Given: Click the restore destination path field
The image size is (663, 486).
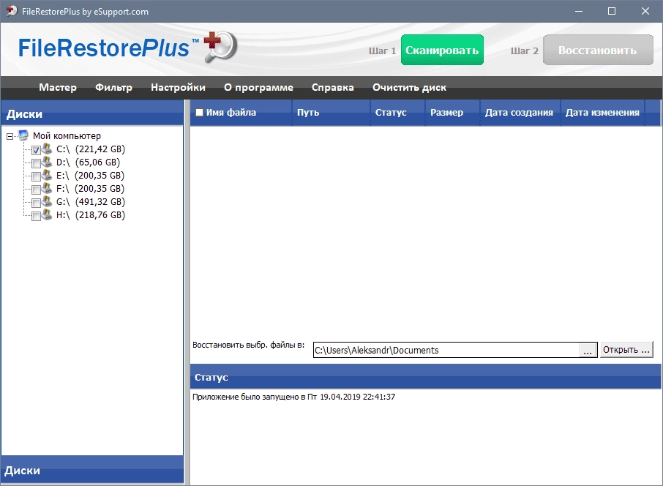Looking at the screenshot, I should point(446,350).
